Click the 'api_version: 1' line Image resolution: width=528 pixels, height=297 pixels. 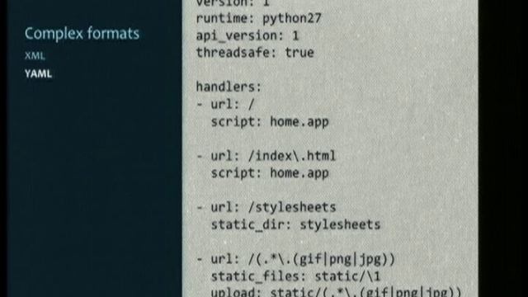coord(247,35)
